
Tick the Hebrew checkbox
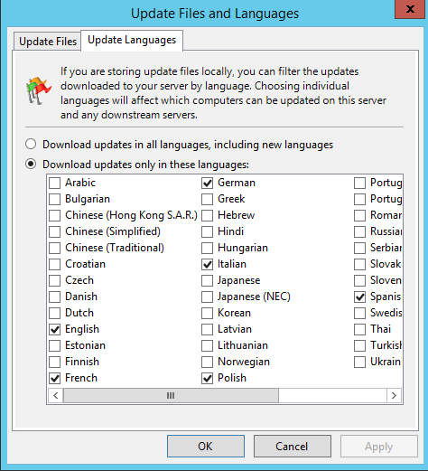pyautogui.click(x=208, y=215)
